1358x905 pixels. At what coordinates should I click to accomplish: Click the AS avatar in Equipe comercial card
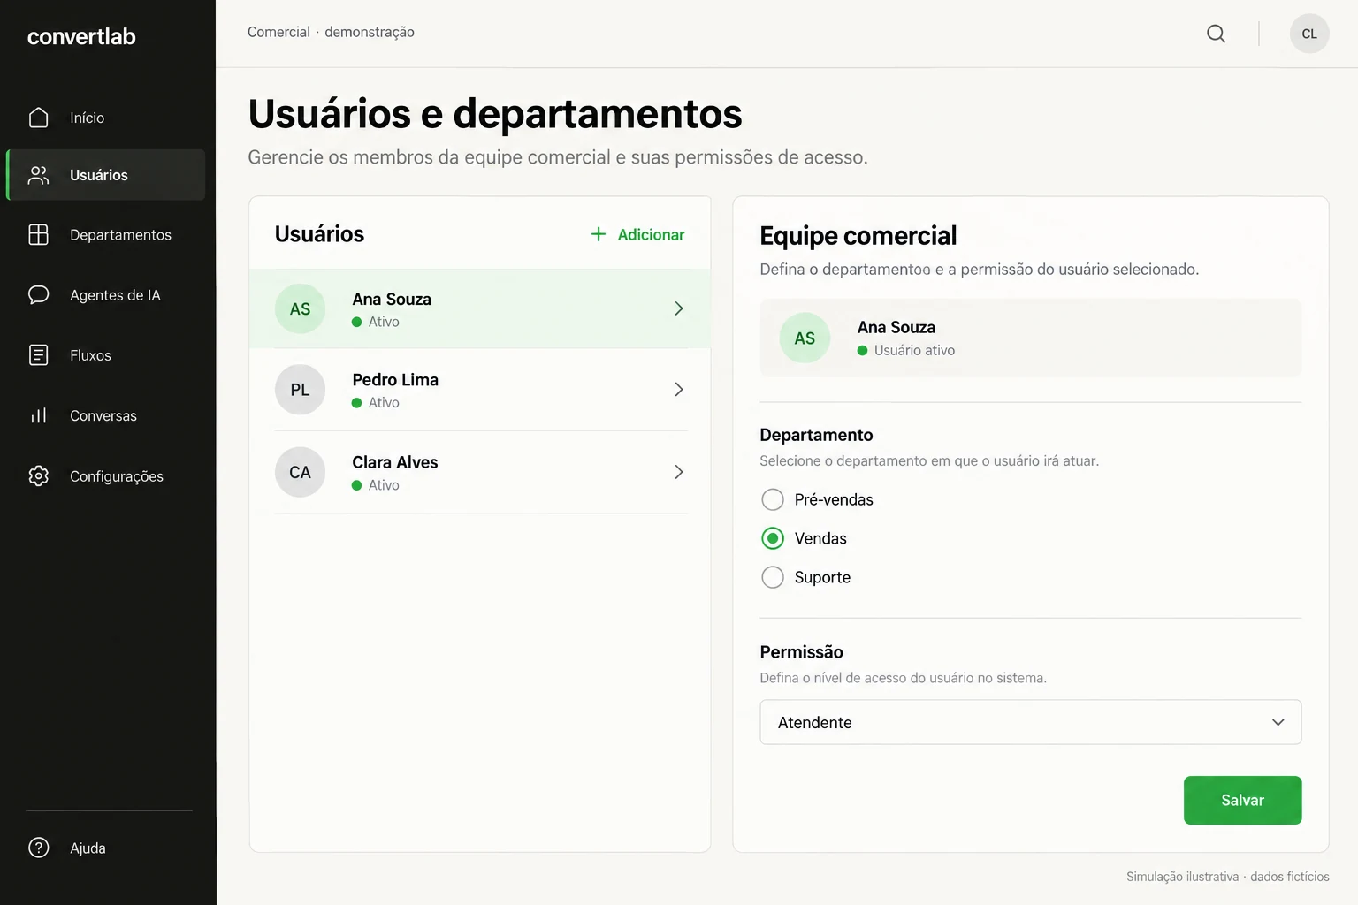[x=805, y=338]
